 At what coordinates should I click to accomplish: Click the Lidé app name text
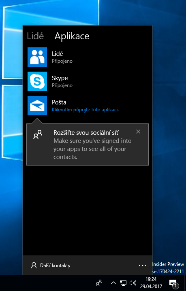point(58,54)
